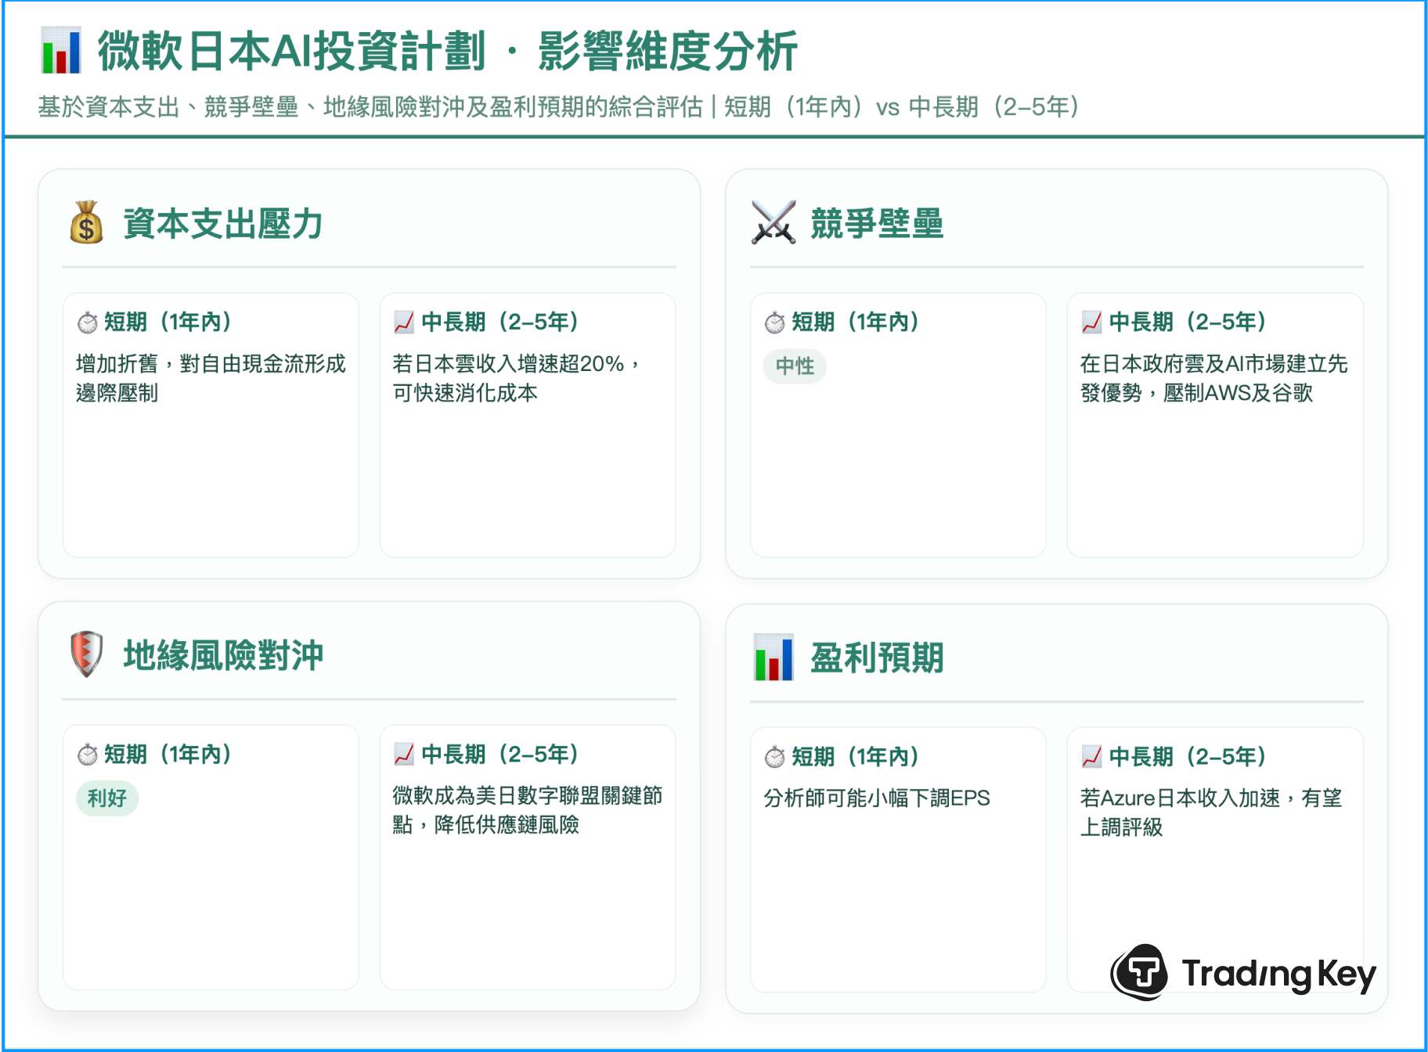This screenshot has width=1428, height=1052.
Task: Click the TradingKey brand name text
Action: tap(1278, 974)
